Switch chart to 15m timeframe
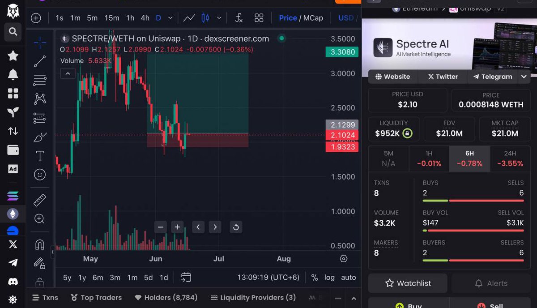The width and height of the screenshot is (537, 308). coord(112,18)
